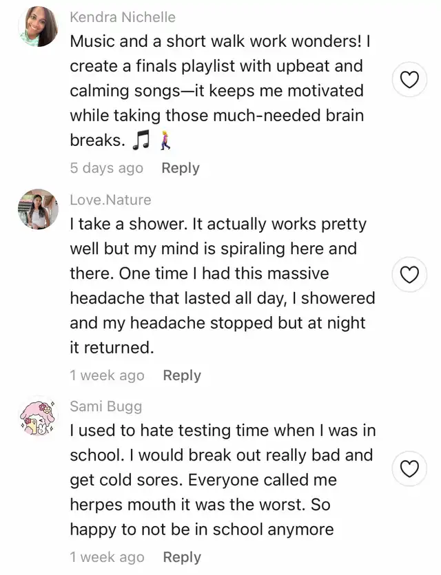Like Kendra Nichelle's comment with the heart
This screenshot has height=575, width=441.
coord(409,81)
